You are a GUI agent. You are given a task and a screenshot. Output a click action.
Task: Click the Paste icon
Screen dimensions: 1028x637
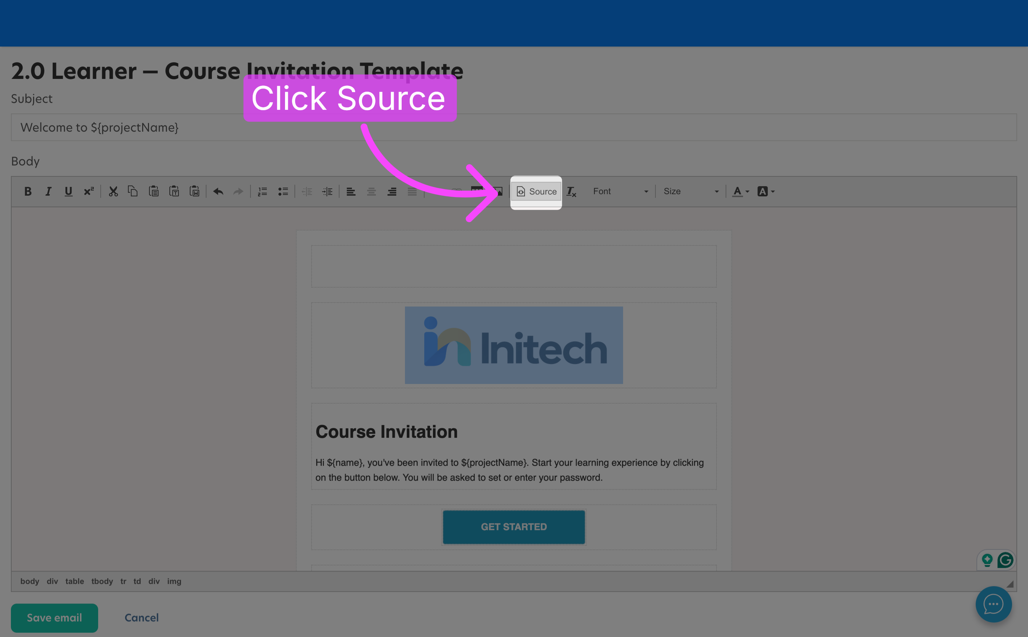point(154,192)
